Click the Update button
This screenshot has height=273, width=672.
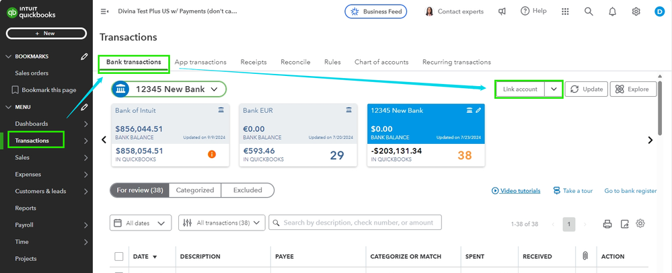click(587, 89)
